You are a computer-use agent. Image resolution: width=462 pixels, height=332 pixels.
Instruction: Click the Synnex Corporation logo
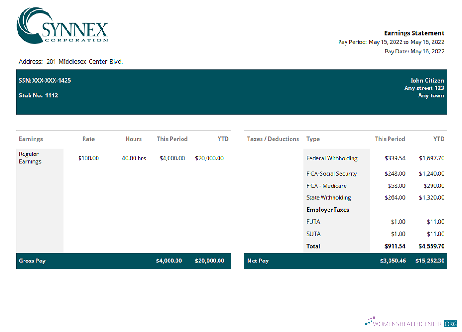62,26
